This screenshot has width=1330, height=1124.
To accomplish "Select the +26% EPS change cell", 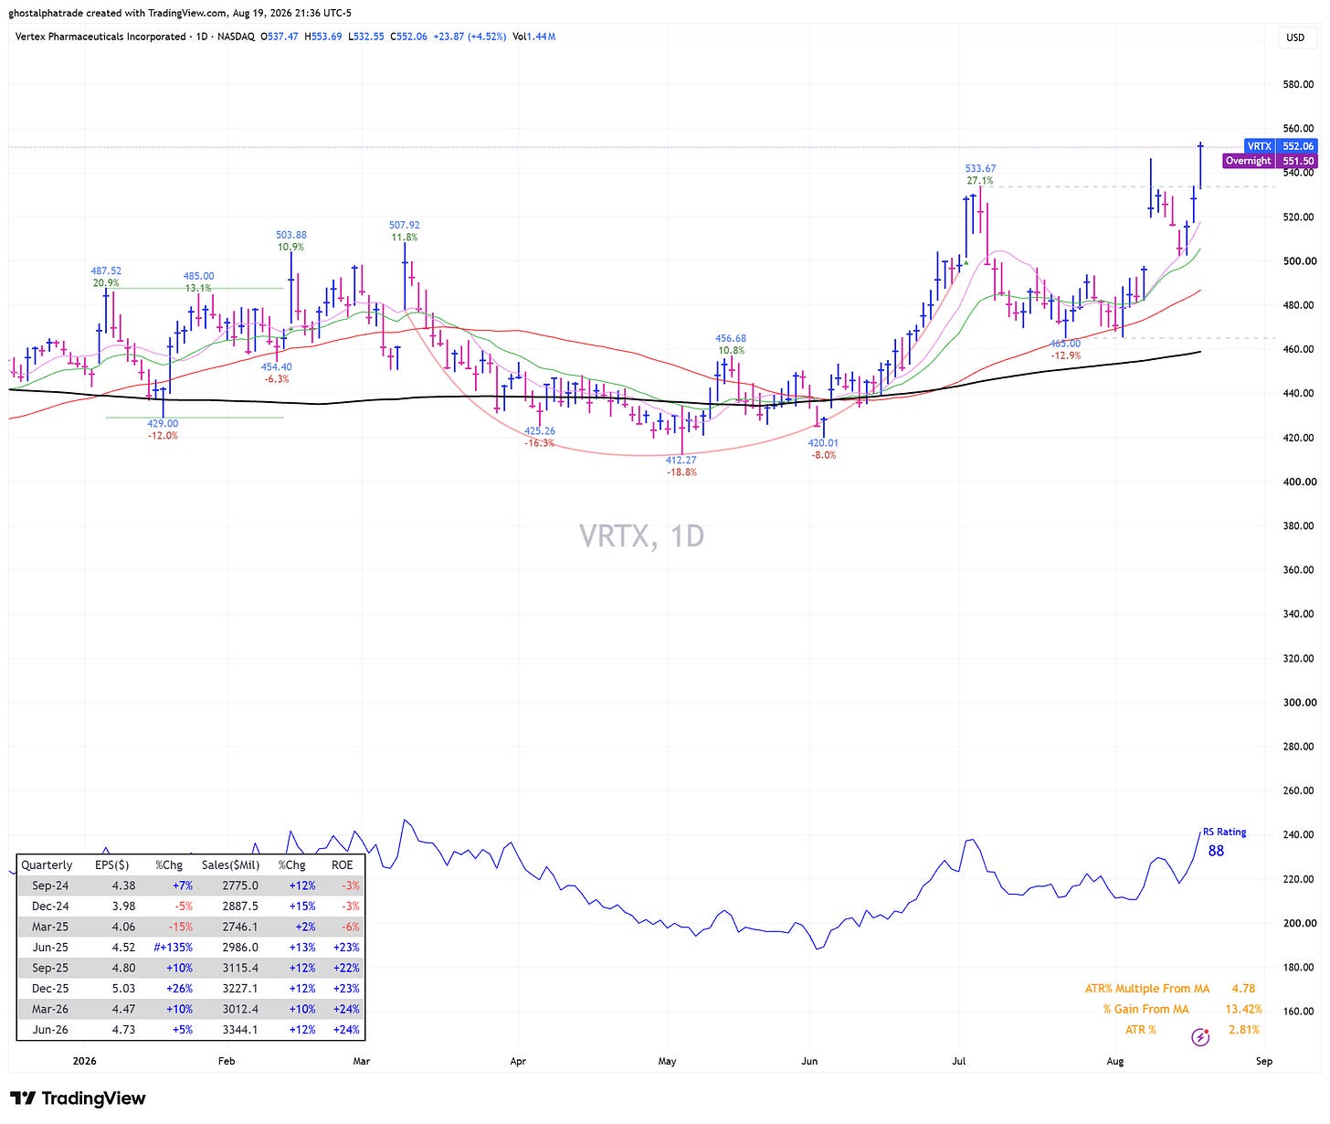I will click(178, 989).
